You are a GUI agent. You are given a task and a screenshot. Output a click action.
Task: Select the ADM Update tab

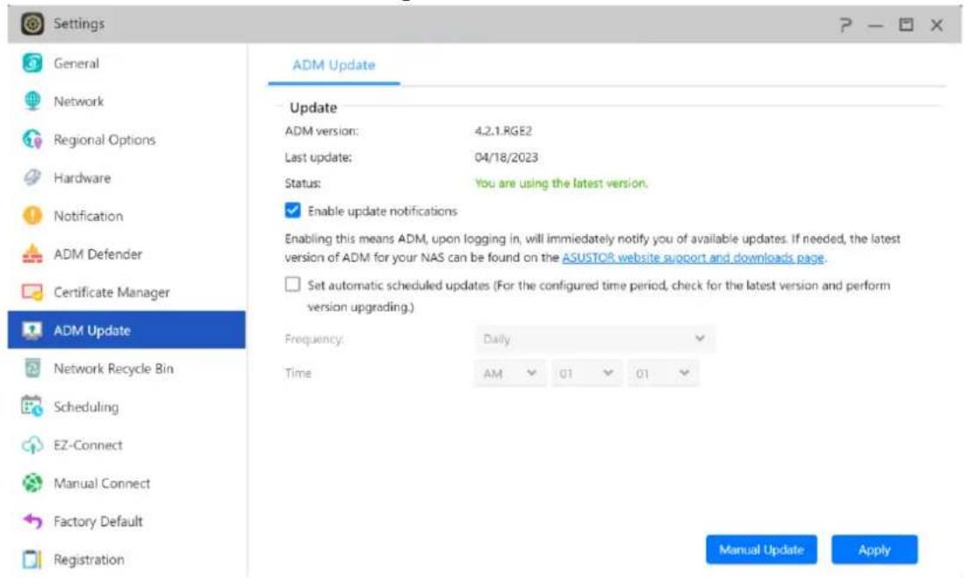click(x=334, y=66)
